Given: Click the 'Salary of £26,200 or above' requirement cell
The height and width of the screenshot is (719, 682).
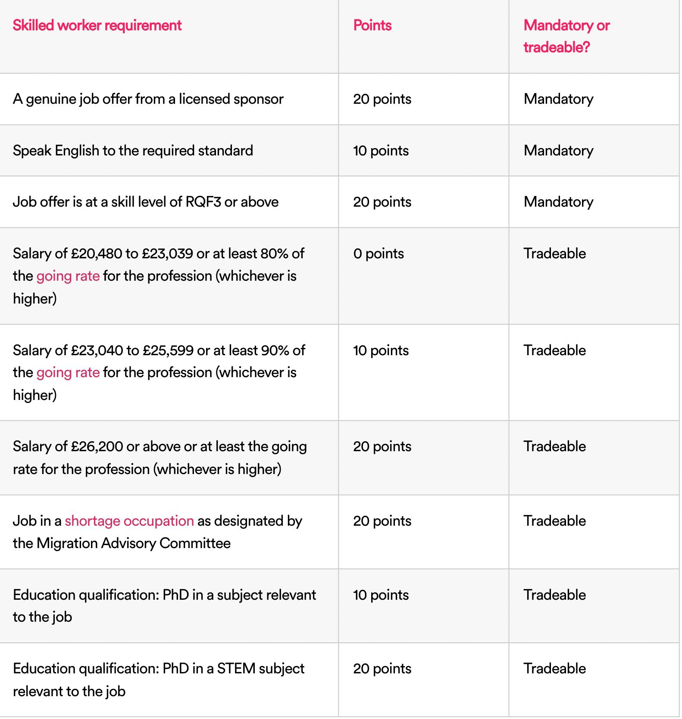Looking at the screenshot, I should click(160, 458).
